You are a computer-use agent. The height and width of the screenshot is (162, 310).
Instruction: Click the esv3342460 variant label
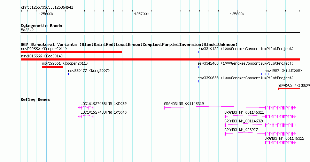(246, 63)
